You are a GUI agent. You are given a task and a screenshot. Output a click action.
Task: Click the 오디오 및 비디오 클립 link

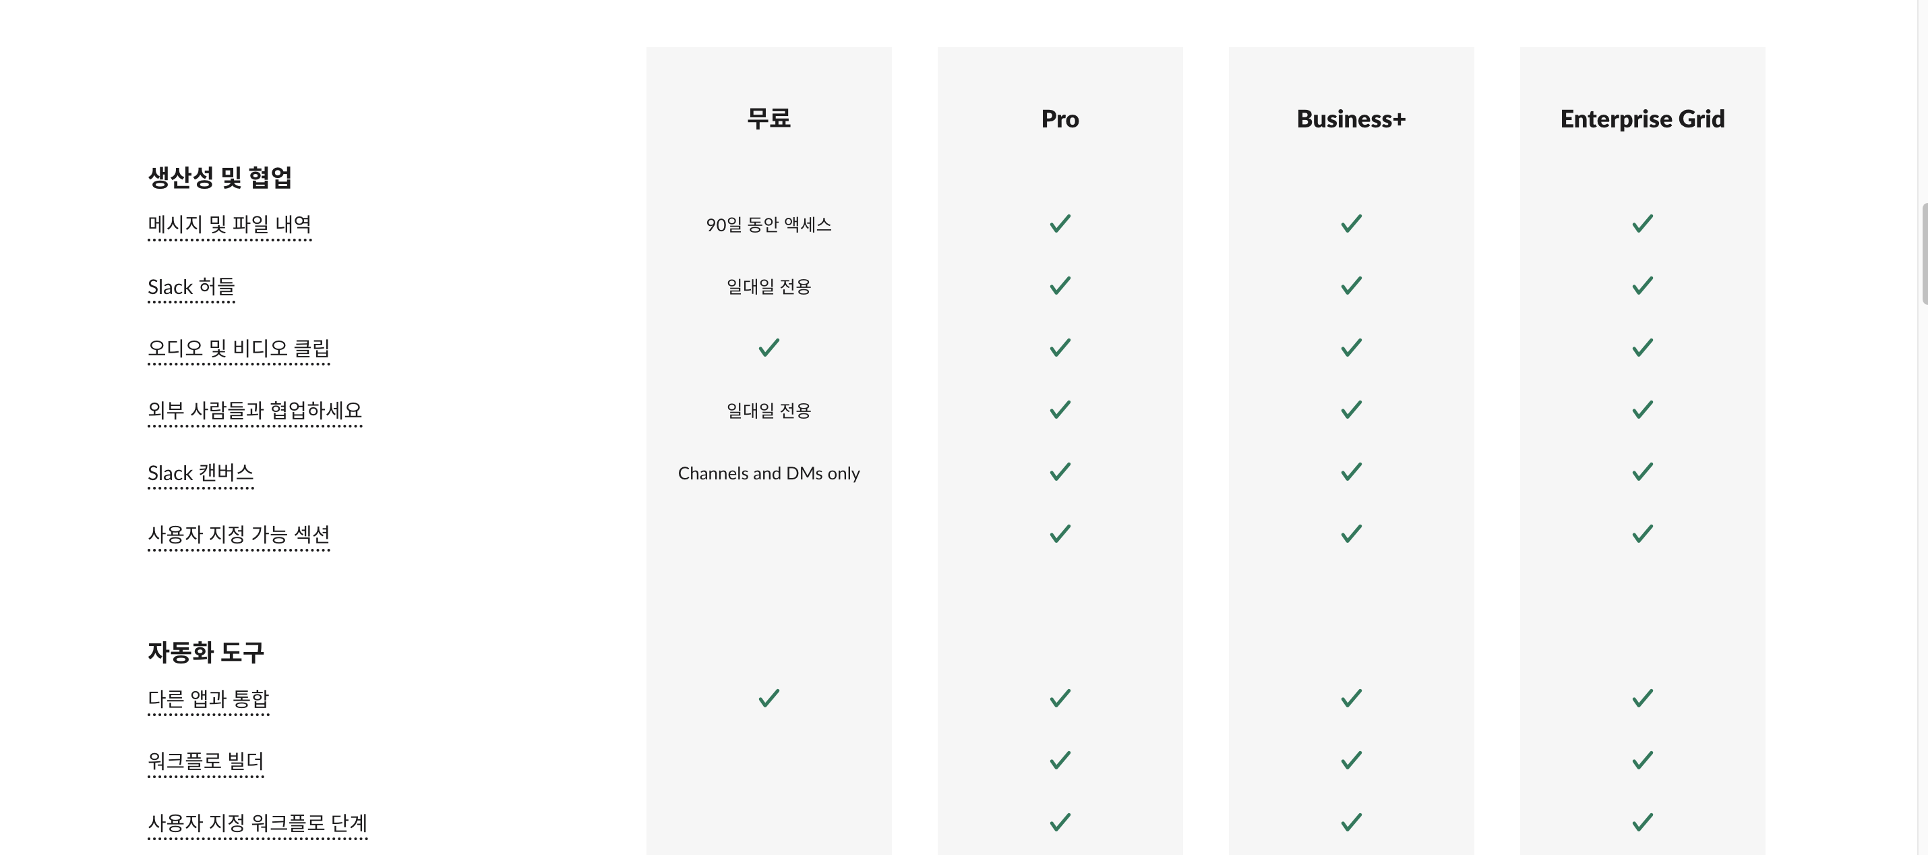tap(238, 348)
